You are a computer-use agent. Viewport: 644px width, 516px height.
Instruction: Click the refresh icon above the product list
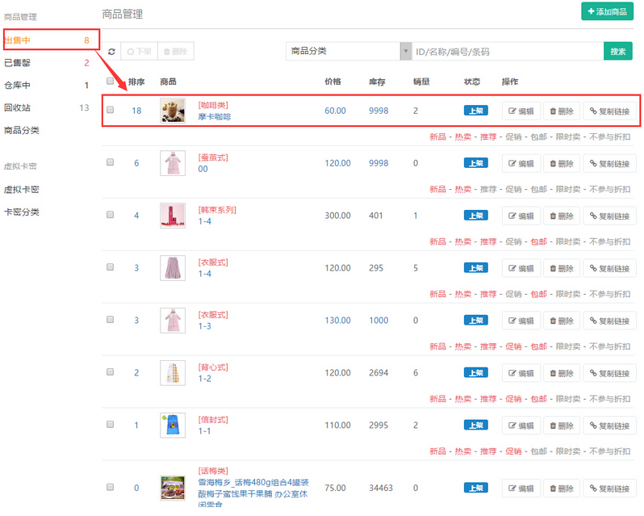pyautogui.click(x=111, y=52)
